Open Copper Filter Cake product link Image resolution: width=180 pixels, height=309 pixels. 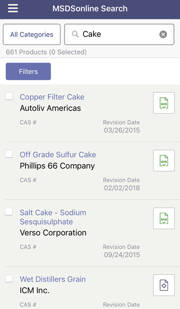[x=52, y=97]
